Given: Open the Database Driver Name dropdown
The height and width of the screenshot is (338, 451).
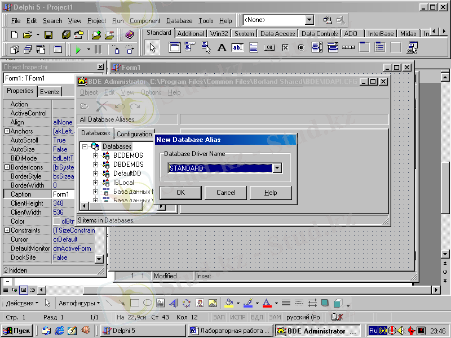Looking at the screenshot, I should [x=276, y=168].
